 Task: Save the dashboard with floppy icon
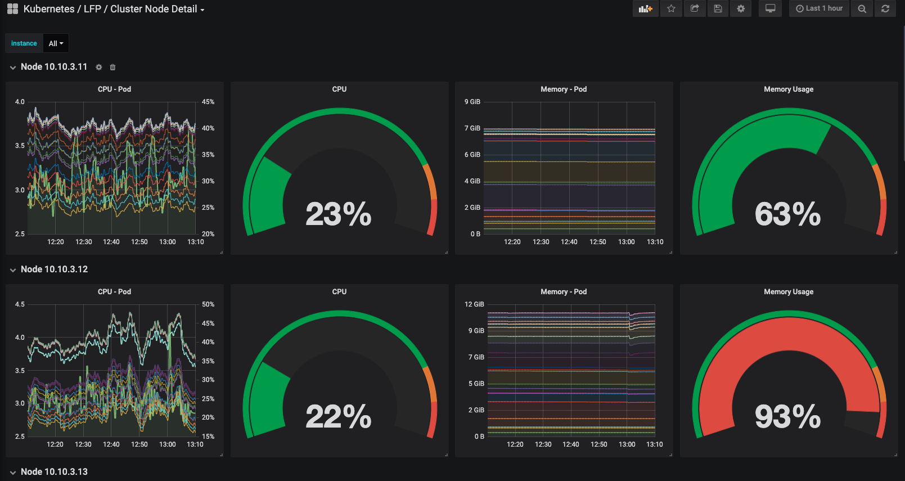point(718,8)
